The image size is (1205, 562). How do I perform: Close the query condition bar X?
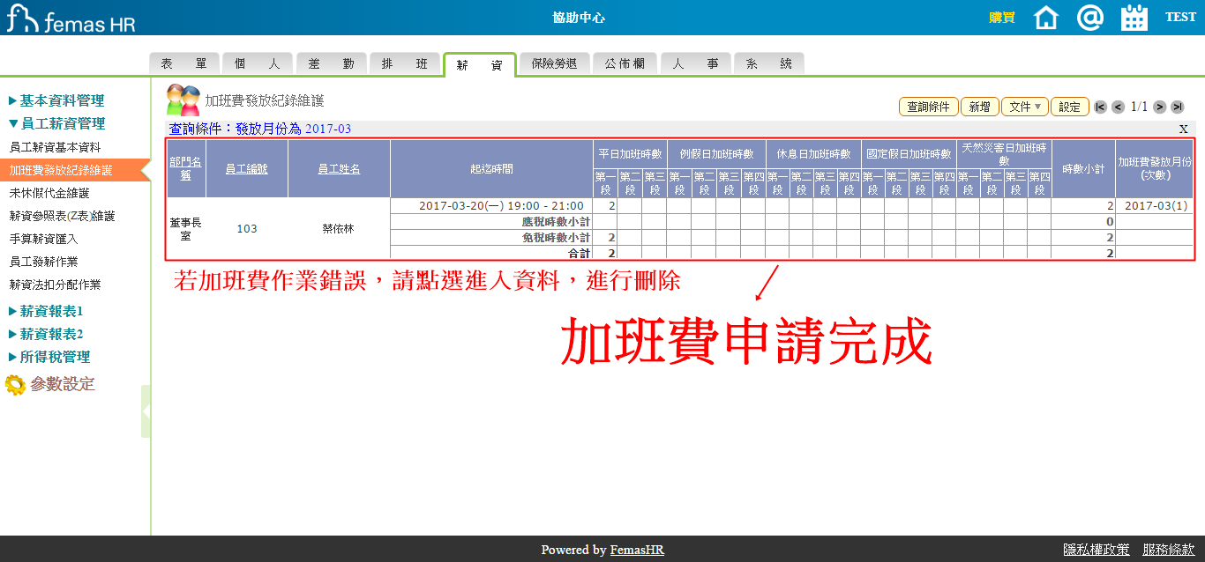(x=1184, y=129)
